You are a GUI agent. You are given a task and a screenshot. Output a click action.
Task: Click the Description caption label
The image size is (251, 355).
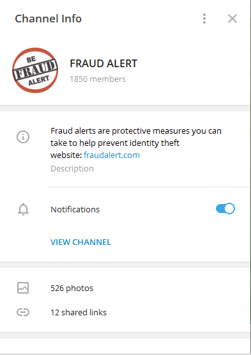(72, 169)
